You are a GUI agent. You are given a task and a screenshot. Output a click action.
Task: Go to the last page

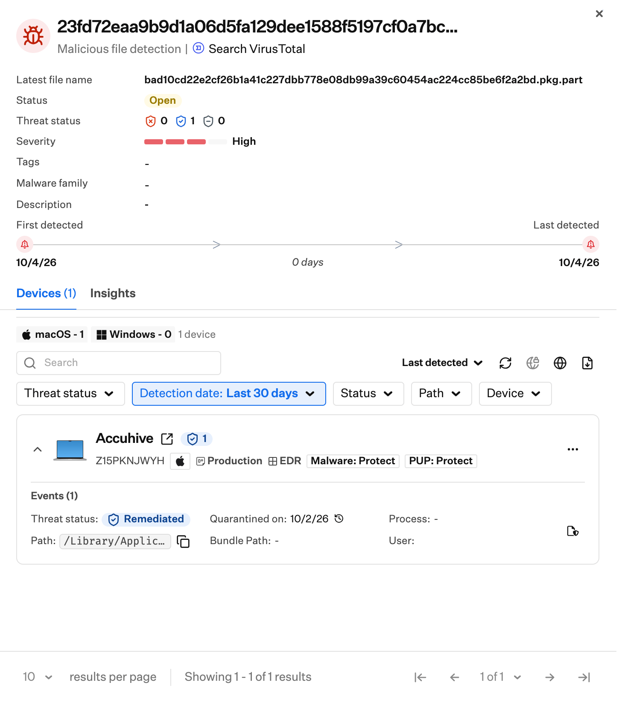(584, 677)
